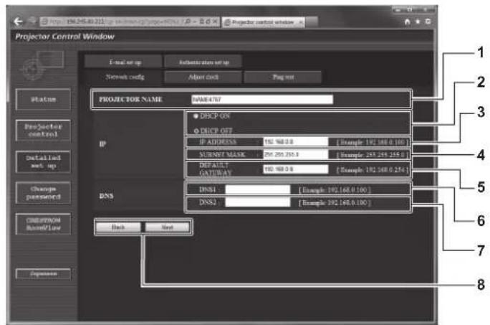Open the E-mail set up tab

[x=124, y=62]
